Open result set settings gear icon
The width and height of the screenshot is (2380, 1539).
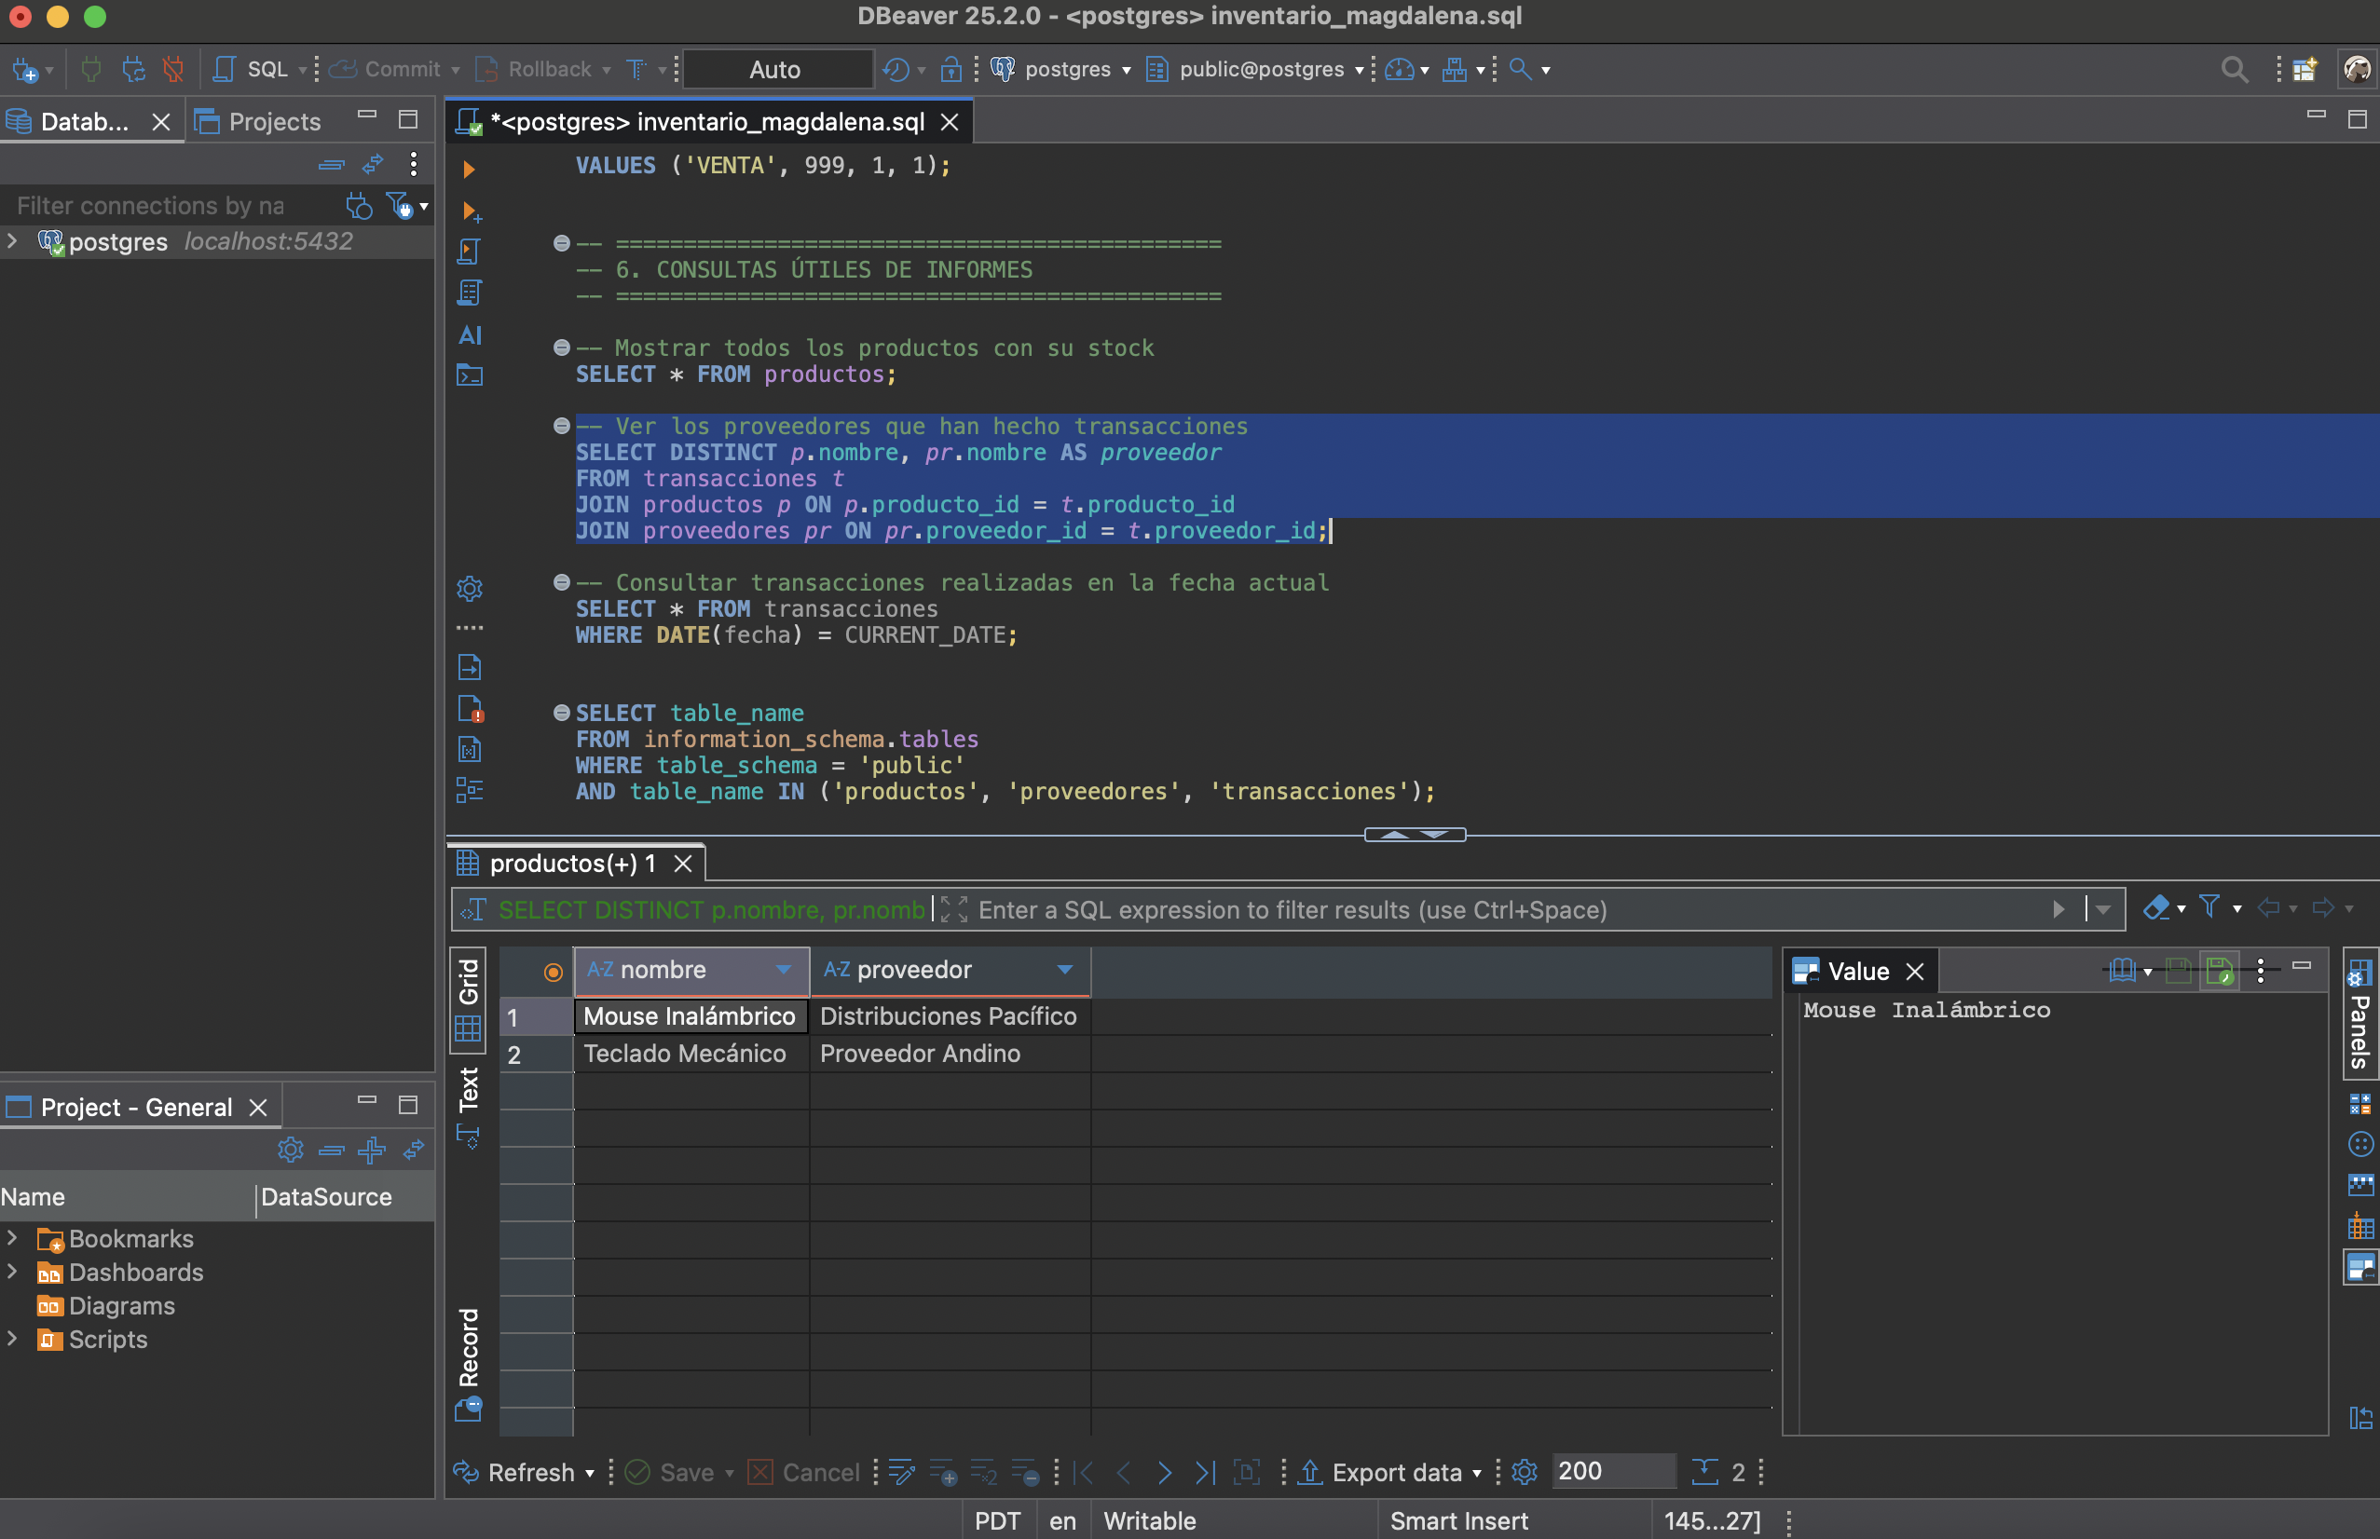pos(1524,1472)
